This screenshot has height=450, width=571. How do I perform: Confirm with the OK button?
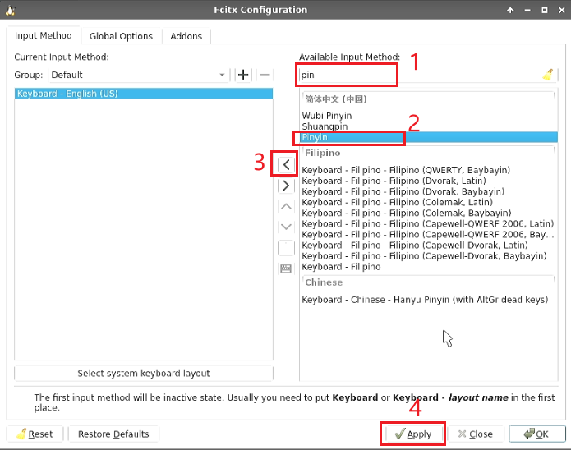[x=537, y=434]
